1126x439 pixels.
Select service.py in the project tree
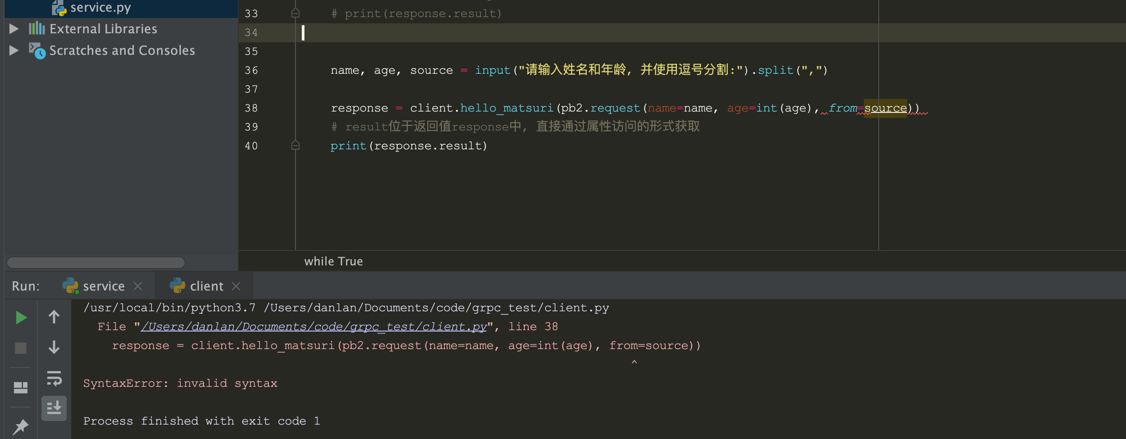100,8
